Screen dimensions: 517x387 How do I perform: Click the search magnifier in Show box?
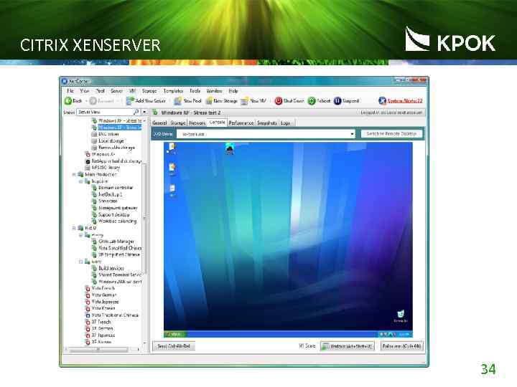(136, 113)
